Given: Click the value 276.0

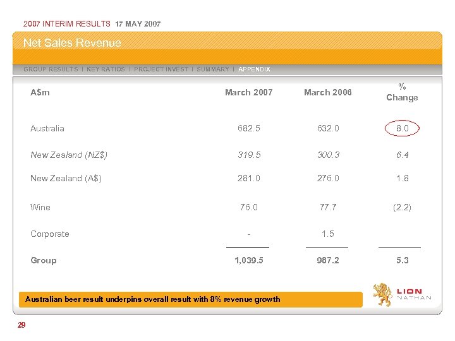Looking at the screenshot, I should (328, 178).
